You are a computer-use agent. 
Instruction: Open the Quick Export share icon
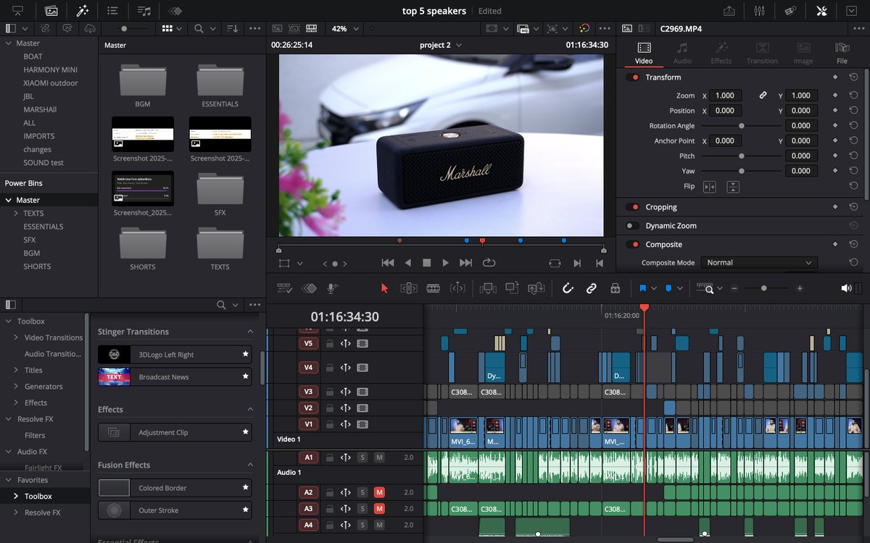[x=729, y=11]
